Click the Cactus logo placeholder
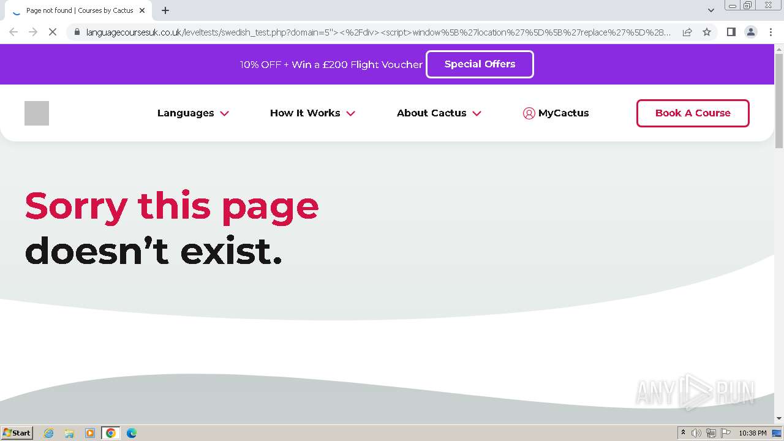The image size is (784, 441). pos(37,113)
